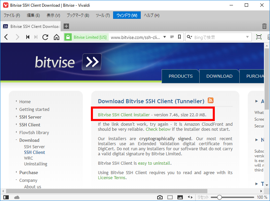Viewport: 270px width, 201px height.
Task: Click the Vivaldi application icon in title bar
Action: pyautogui.click(x=6, y=5)
